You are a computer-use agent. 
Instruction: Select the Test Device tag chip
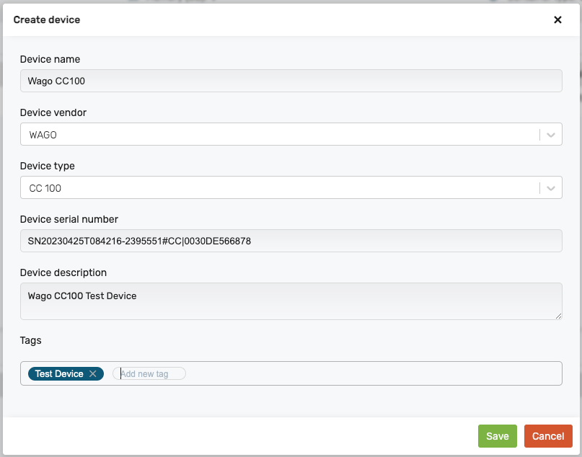click(59, 374)
